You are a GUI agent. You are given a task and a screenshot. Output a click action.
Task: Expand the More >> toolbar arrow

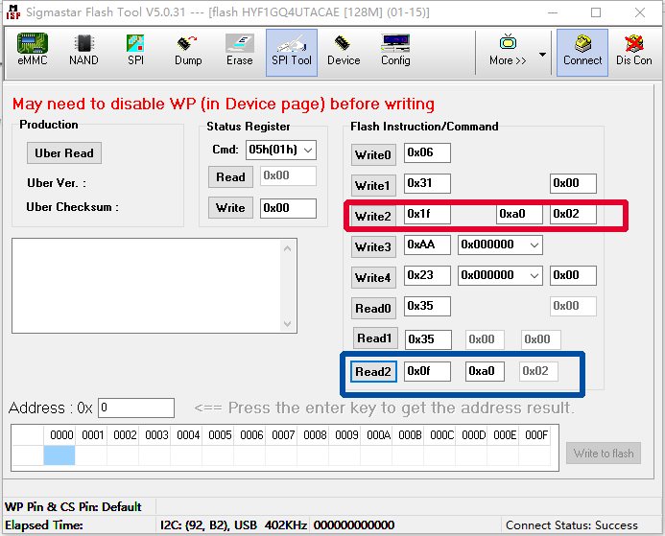(x=542, y=54)
